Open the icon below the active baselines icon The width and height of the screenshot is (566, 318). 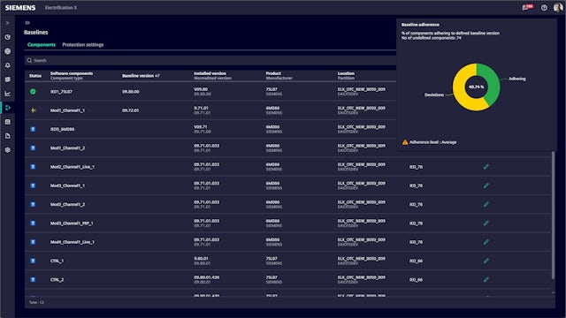point(8,122)
